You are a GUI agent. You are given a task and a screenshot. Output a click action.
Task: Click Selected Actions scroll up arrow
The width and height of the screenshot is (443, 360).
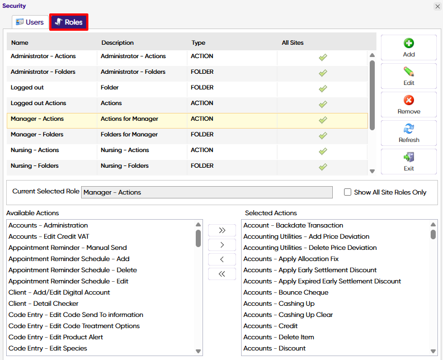pos(433,225)
